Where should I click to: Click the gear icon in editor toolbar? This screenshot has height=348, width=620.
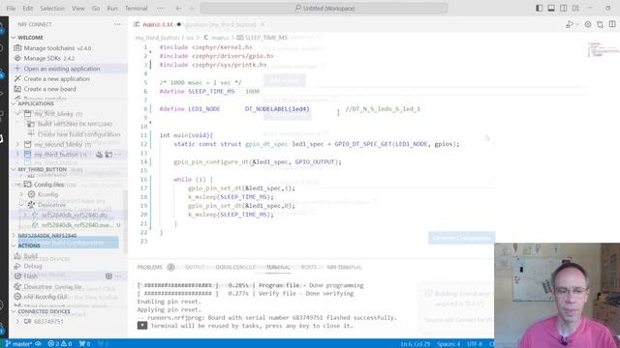click(588, 24)
